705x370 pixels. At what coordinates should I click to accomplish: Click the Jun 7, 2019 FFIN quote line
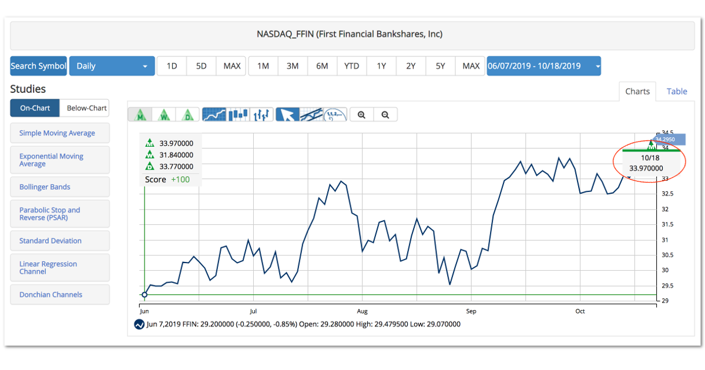(x=303, y=324)
